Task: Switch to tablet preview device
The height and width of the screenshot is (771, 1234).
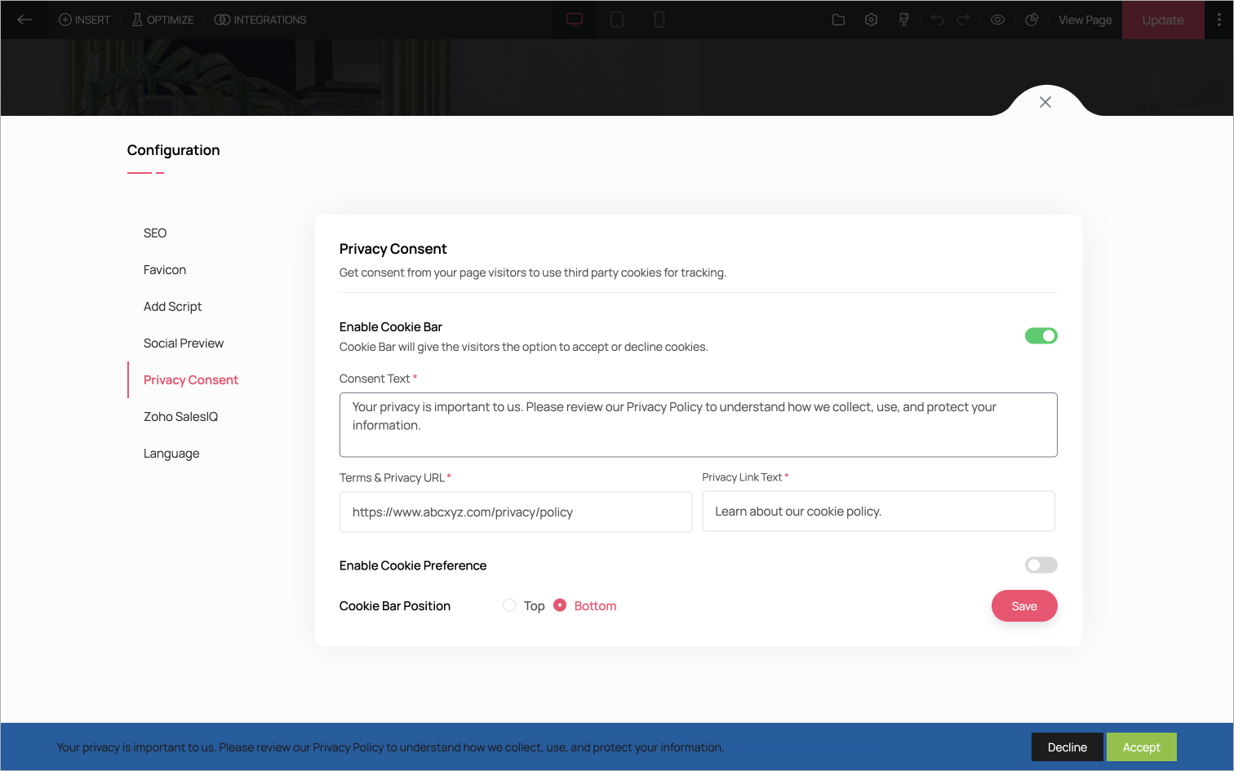Action: coord(617,20)
